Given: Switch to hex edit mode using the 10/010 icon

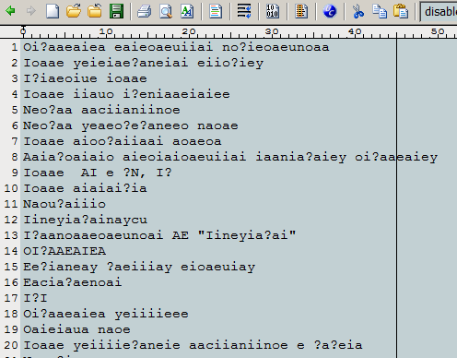Looking at the screenshot, I should coord(273,11).
